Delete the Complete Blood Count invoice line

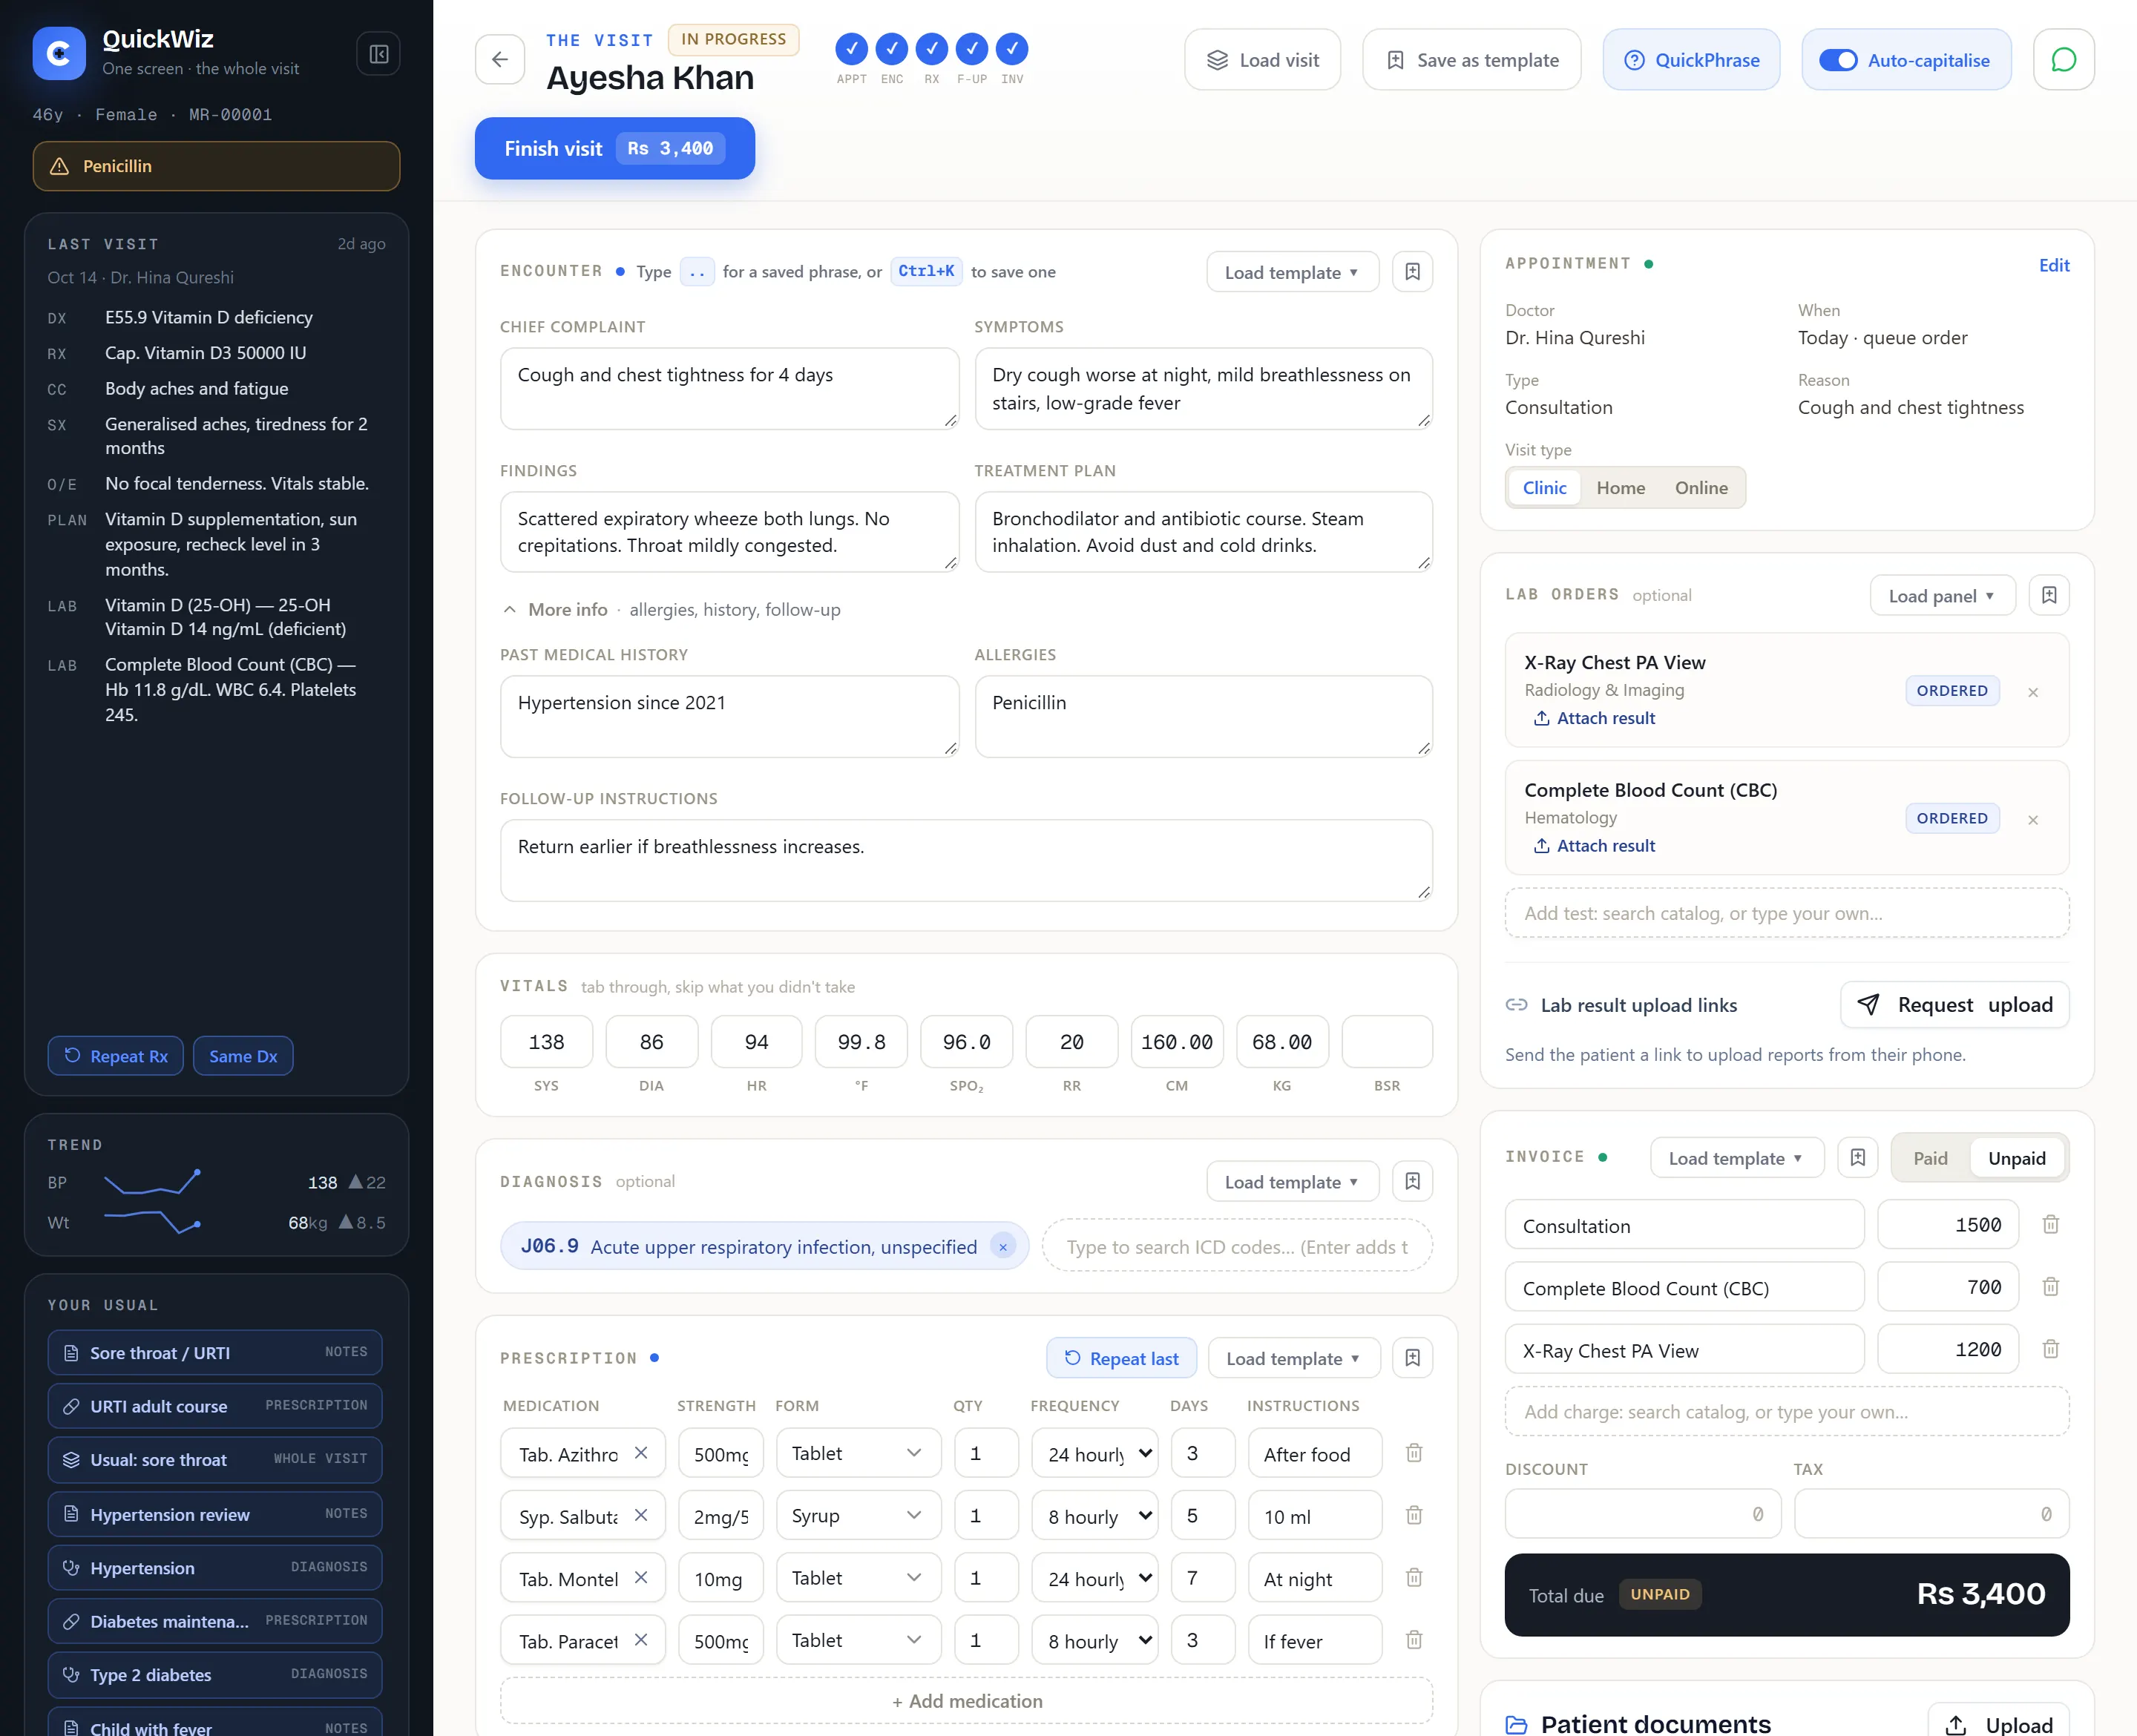click(x=2050, y=1286)
